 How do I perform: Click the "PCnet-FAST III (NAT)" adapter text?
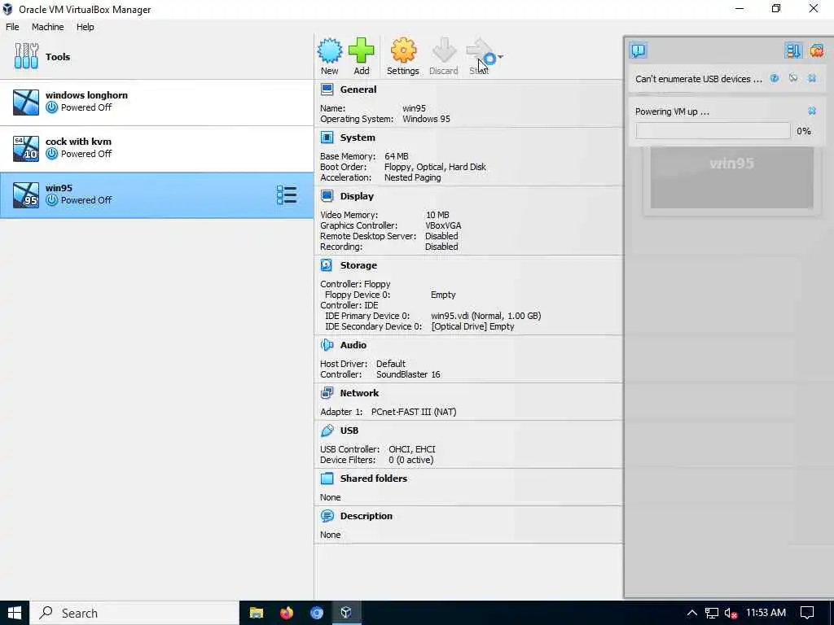click(x=414, y=412)
